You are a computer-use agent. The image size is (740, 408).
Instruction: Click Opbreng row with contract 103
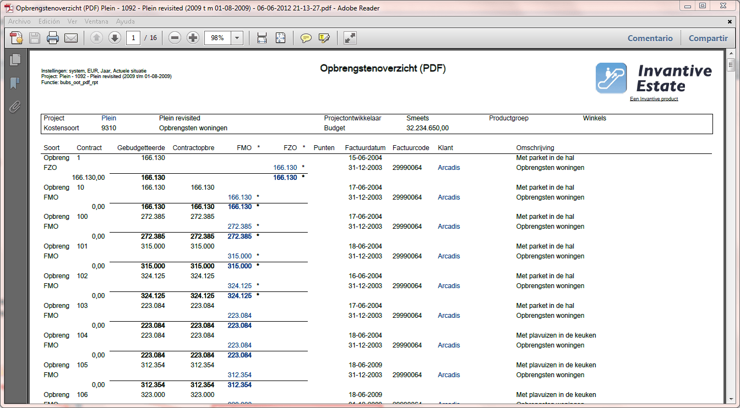[x=319, y=306]
